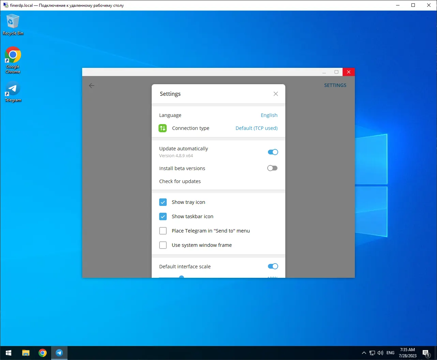437x360 pixels.
Task: Click the interface scale slider handle
Action: click(x=182, y=277)
